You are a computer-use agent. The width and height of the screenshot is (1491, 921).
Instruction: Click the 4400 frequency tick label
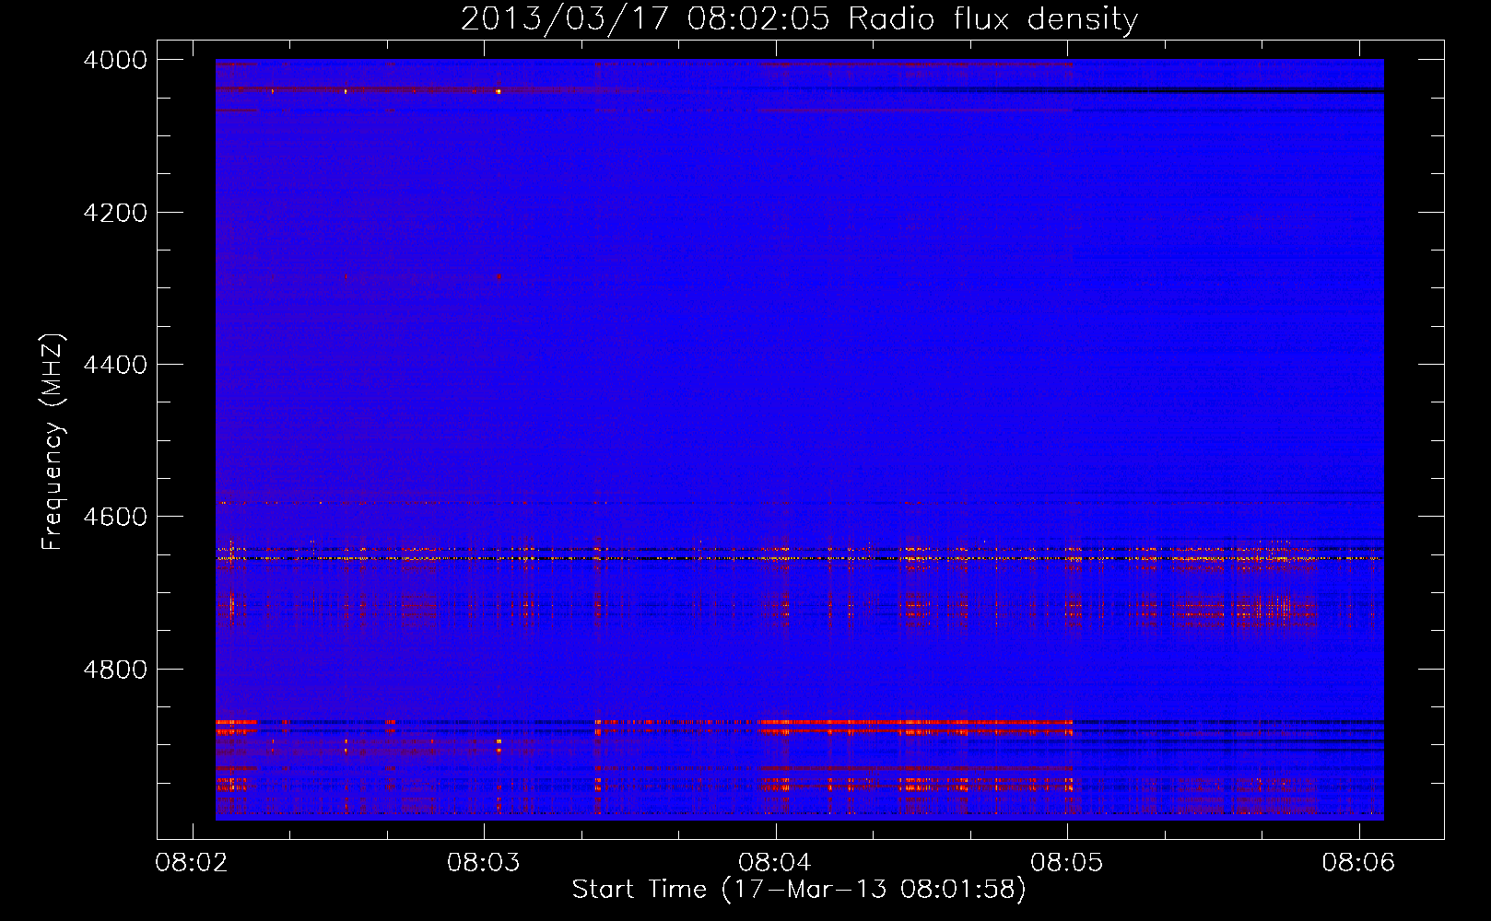coord(115,365)
